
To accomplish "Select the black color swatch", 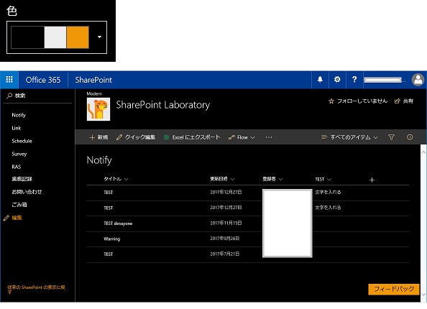I will coord(27,37).
